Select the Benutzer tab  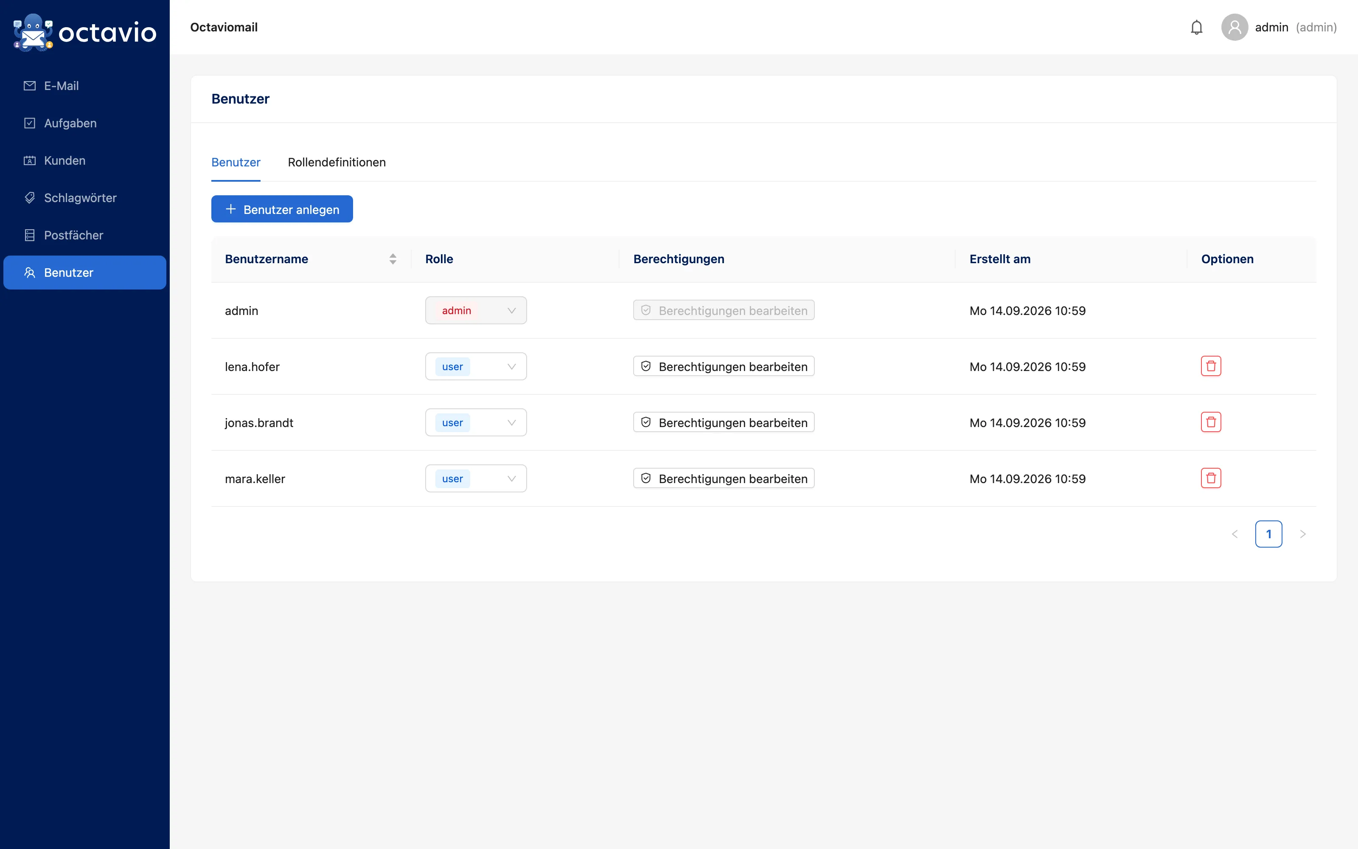pos(236,162)
